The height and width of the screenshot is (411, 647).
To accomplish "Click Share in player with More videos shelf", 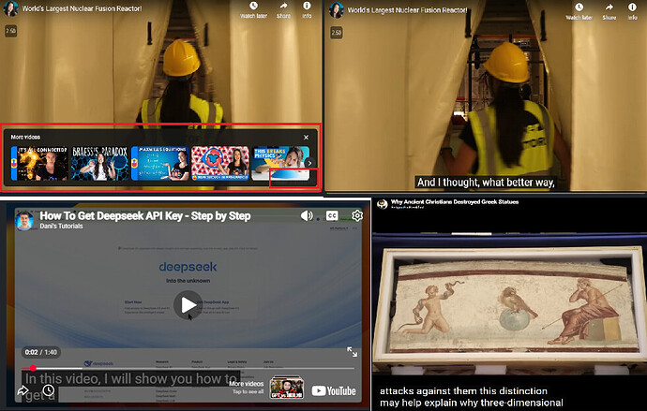I will [281, 10].
